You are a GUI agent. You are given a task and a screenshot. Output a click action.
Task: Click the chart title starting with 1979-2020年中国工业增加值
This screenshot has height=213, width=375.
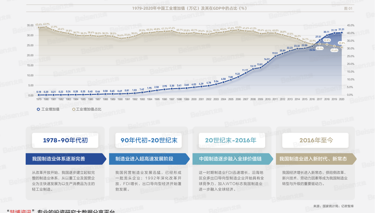click(189, 8)
